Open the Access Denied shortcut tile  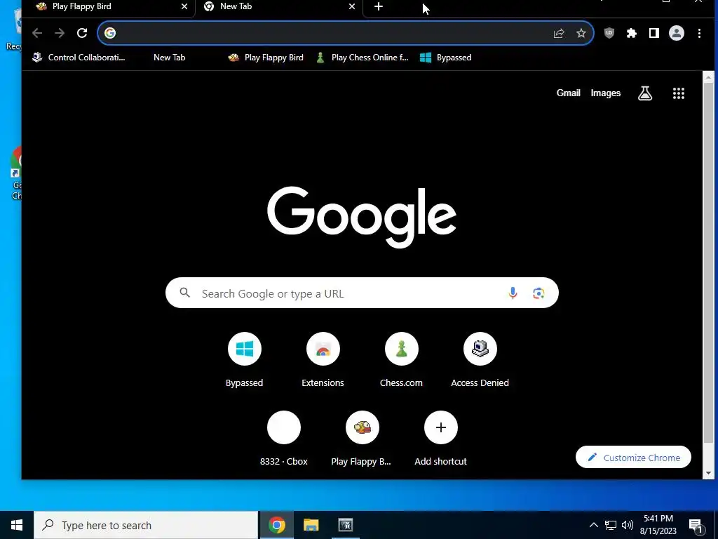tap(480, 360)
